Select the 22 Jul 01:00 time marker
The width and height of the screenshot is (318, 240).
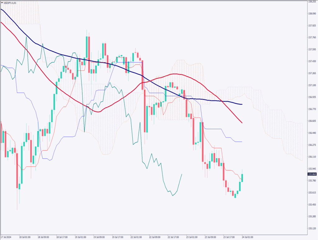(137, 237)
